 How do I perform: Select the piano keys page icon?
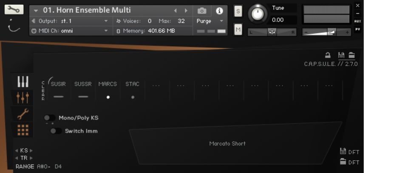click(x=23, y=82)
